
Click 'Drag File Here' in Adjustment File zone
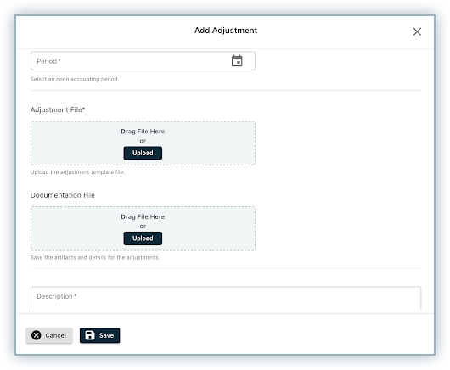click(x=143, y=132)
